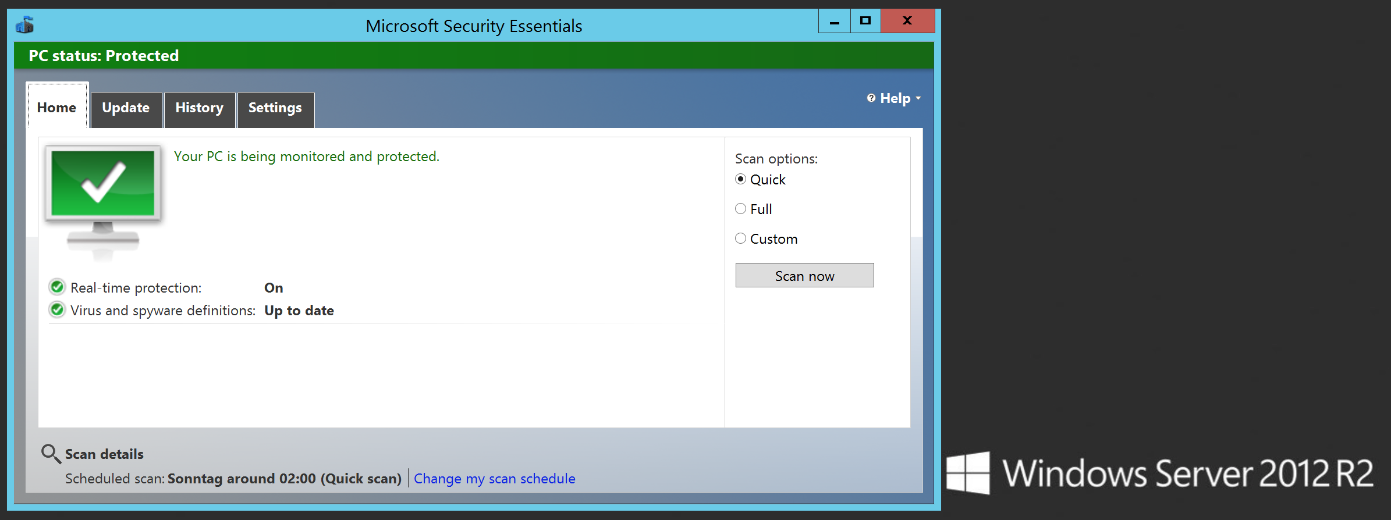Click the Security Essentials title bar icon
This screenshot has height=520, width=1391.
[24, 25]
